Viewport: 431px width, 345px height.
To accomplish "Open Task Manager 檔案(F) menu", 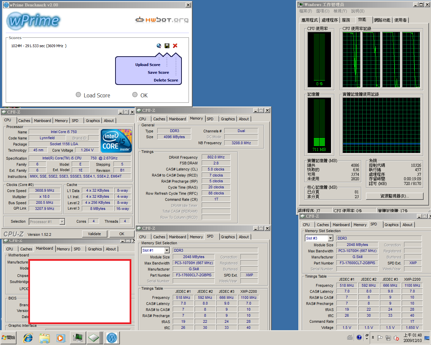I will click(306, 11).
